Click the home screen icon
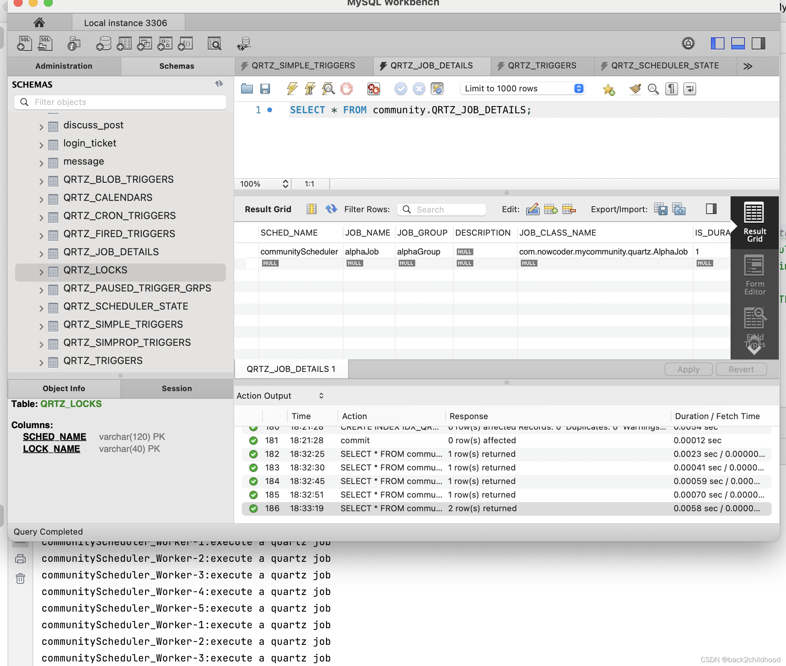The image size is (786, 666). (x=39, y=23)
